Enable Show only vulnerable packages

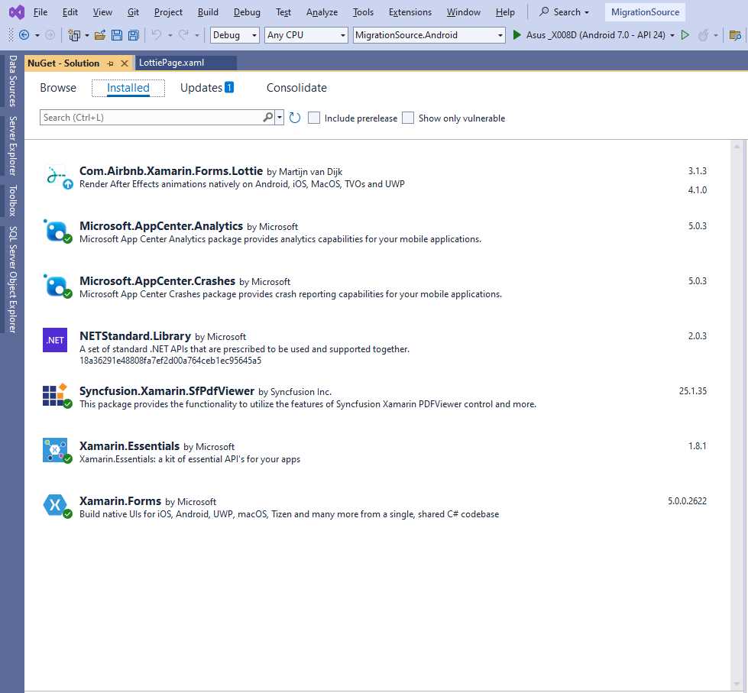tap(408, 118)
